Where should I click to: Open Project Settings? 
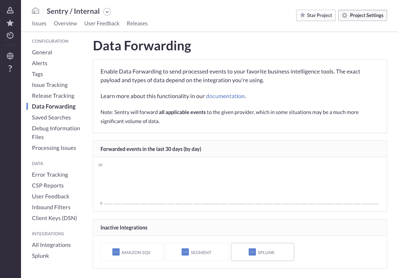(x=362, y=15)
